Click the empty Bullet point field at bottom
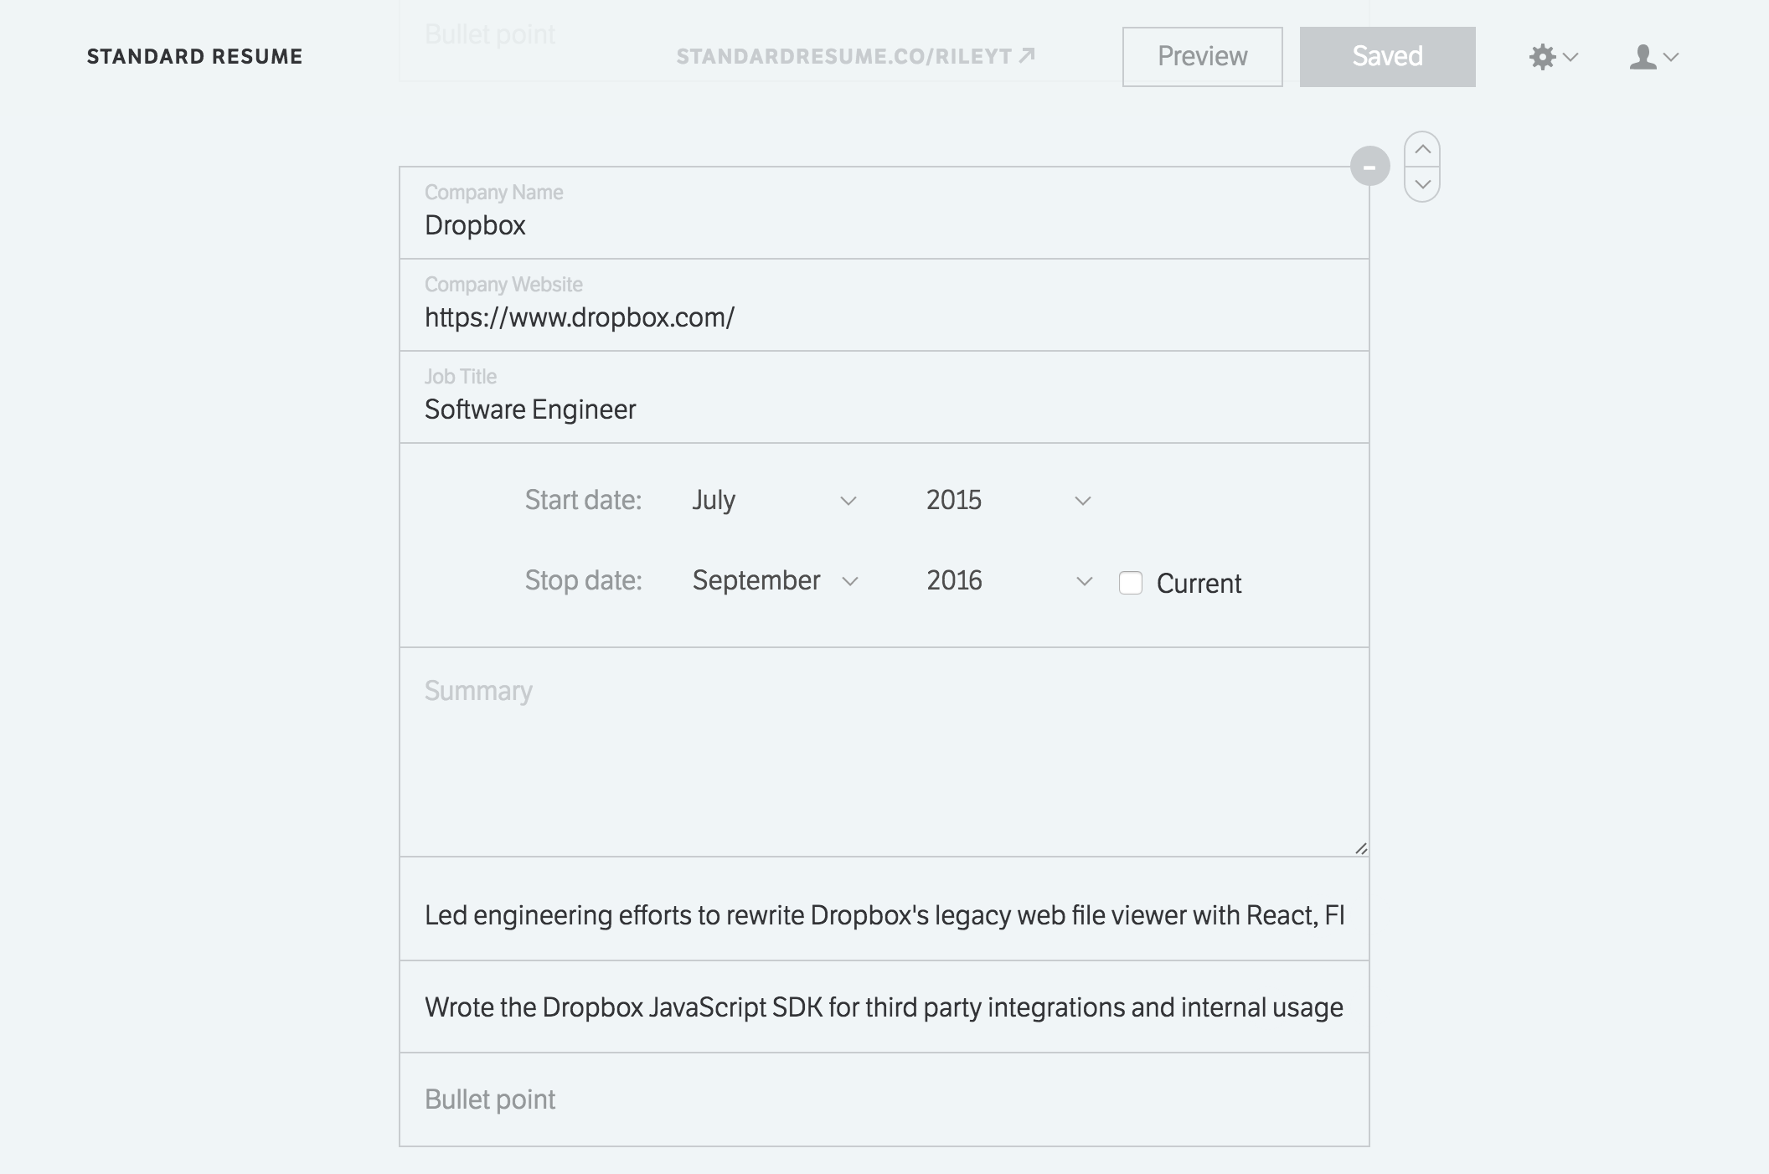 click(884, 1099)
